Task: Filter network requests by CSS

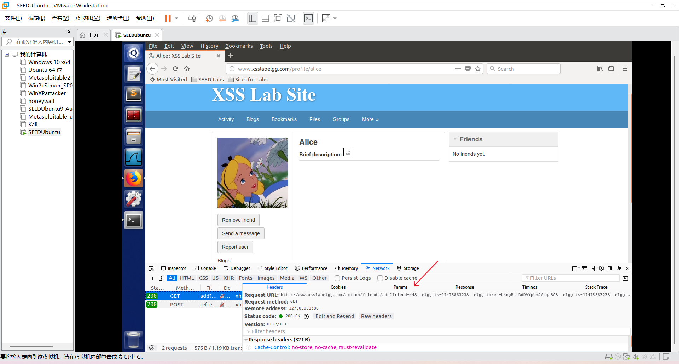Action: pos(203,278)
